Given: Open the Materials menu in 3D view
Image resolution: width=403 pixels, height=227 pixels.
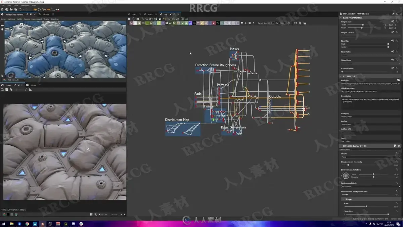Looking at the screenshot, I should coord(11,19).
